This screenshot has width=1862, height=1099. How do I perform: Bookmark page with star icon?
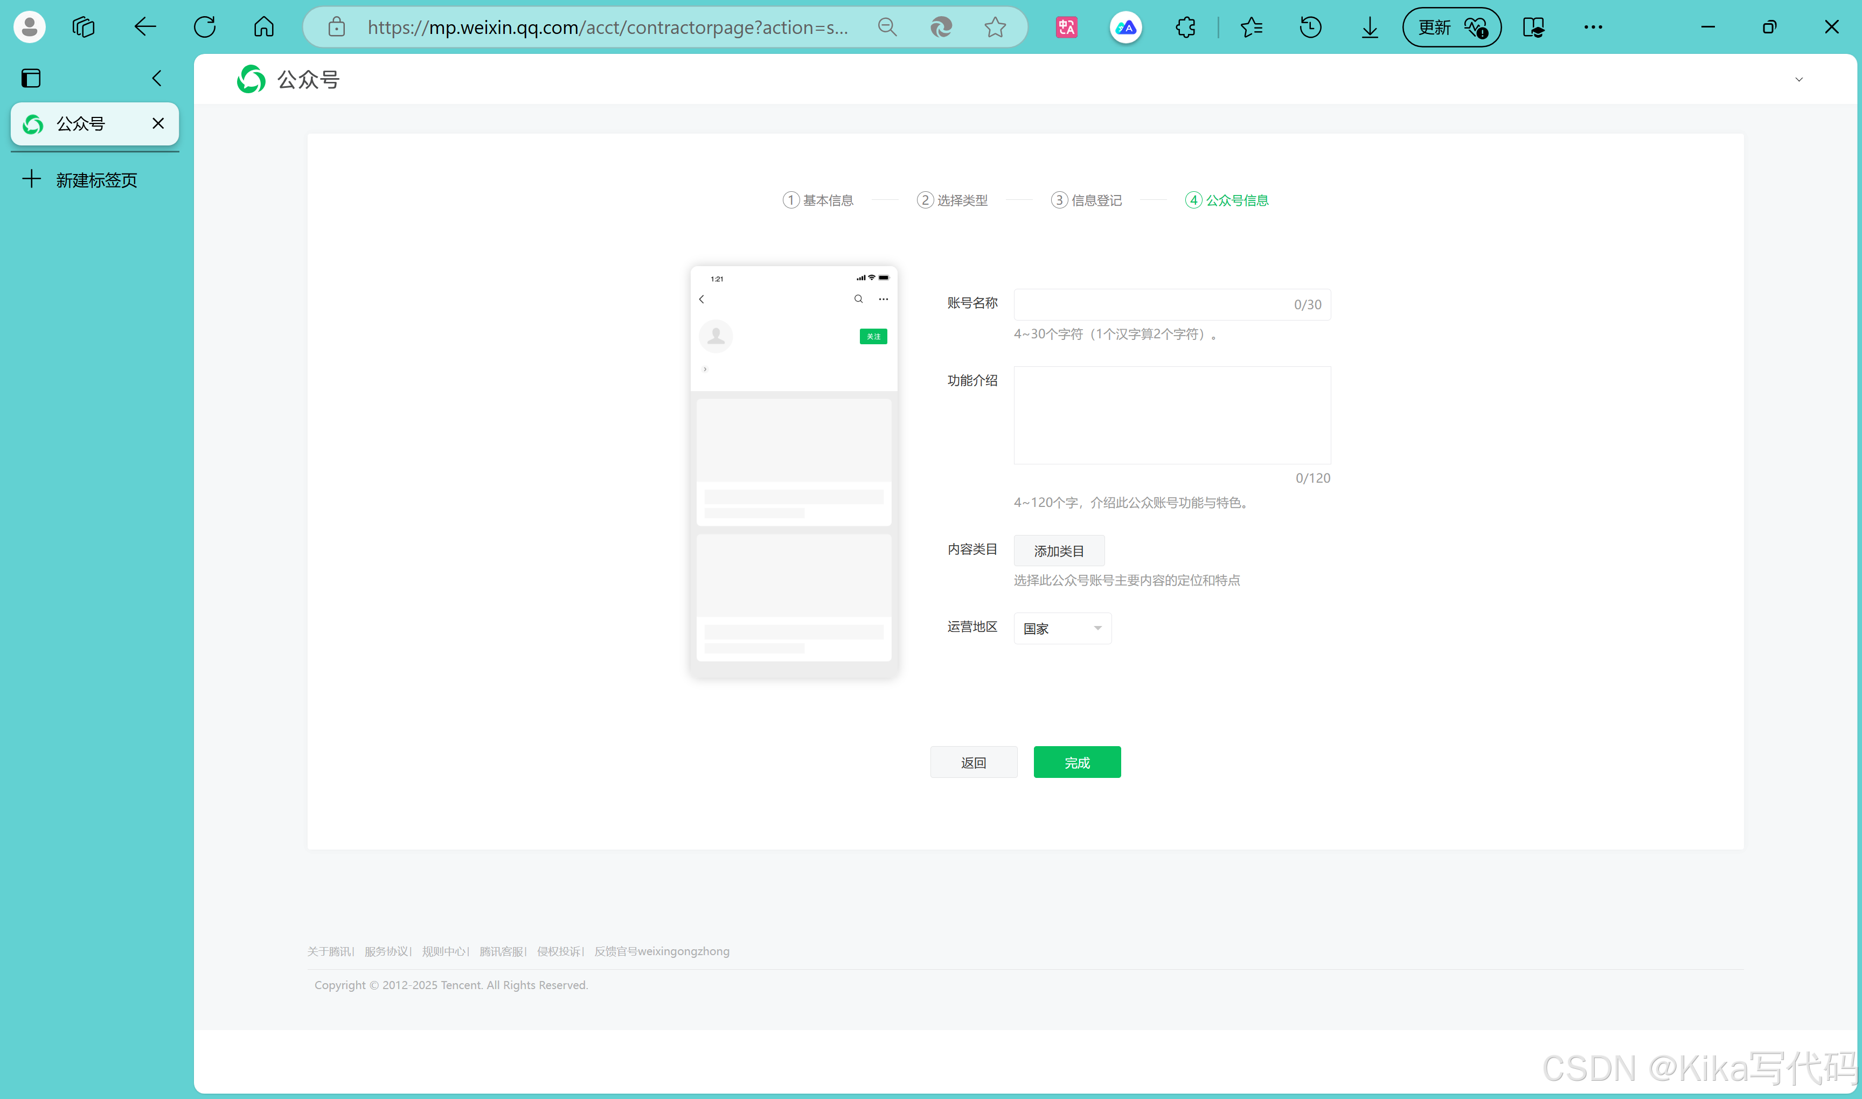pos(995,27)
